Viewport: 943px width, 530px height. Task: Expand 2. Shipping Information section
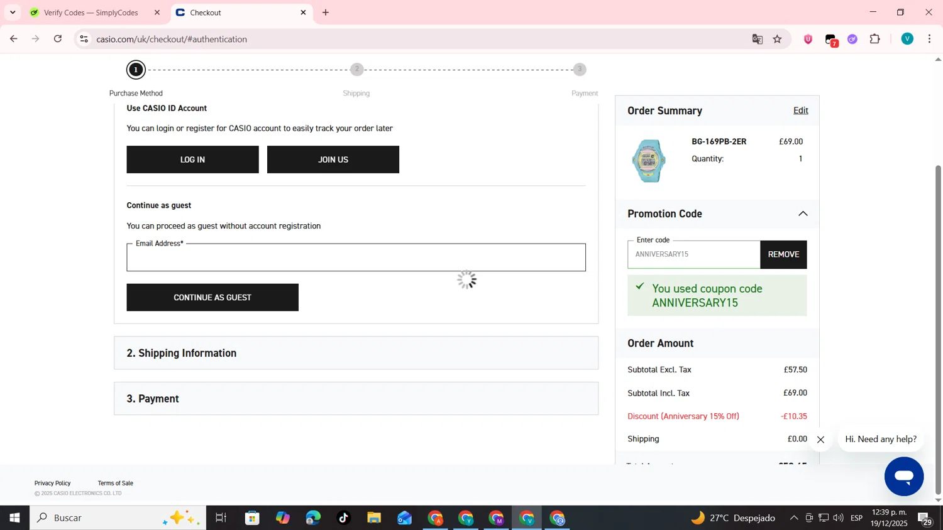[x=356, y=353]
